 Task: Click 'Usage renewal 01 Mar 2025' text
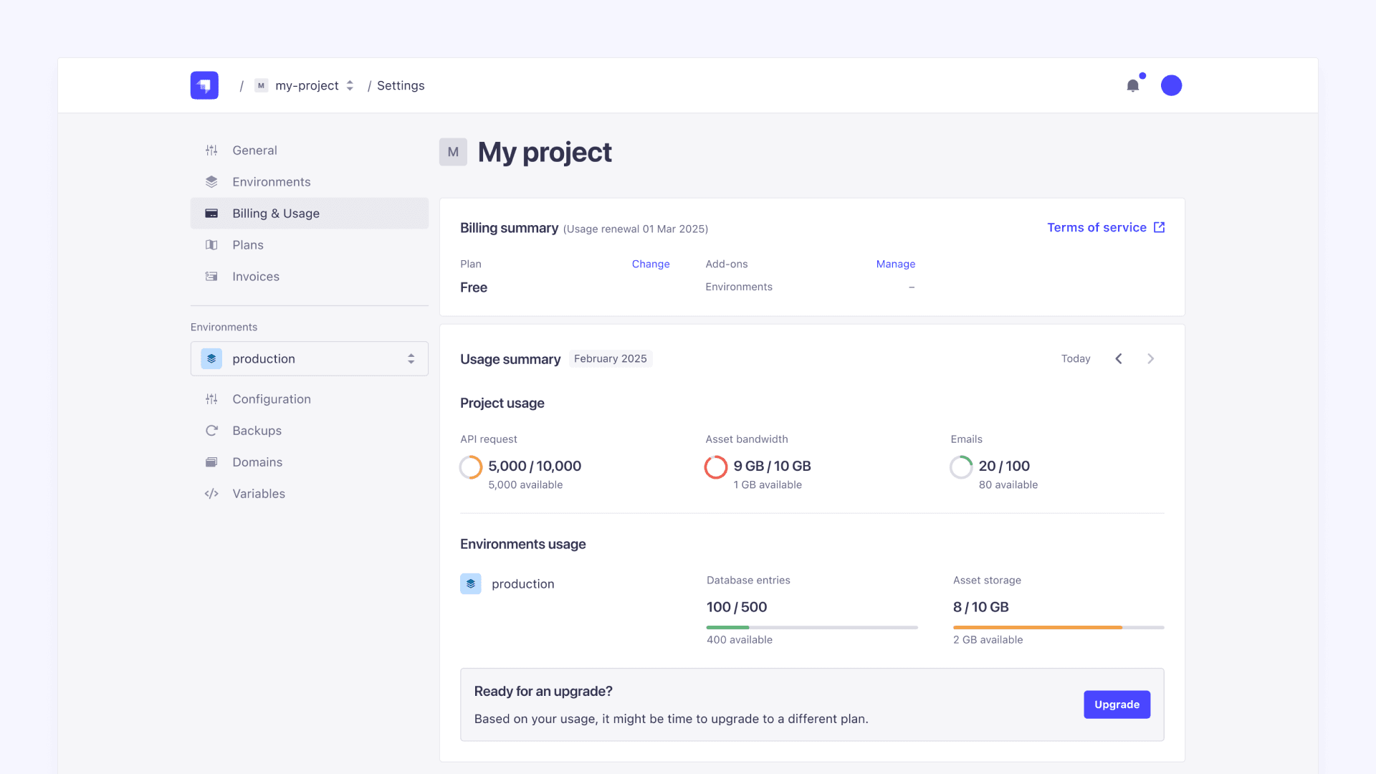tap(636, 229)
